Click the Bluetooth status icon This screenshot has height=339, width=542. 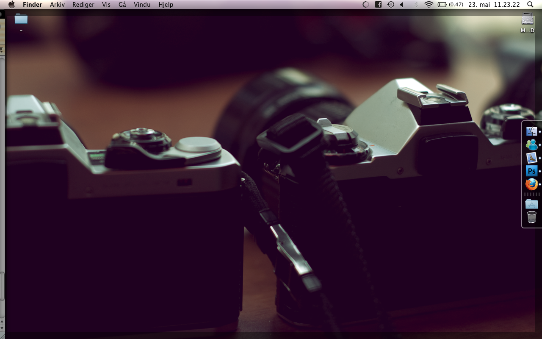[416, 4]
